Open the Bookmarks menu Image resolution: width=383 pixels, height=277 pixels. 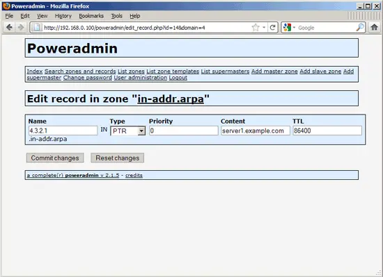point(91,16)
